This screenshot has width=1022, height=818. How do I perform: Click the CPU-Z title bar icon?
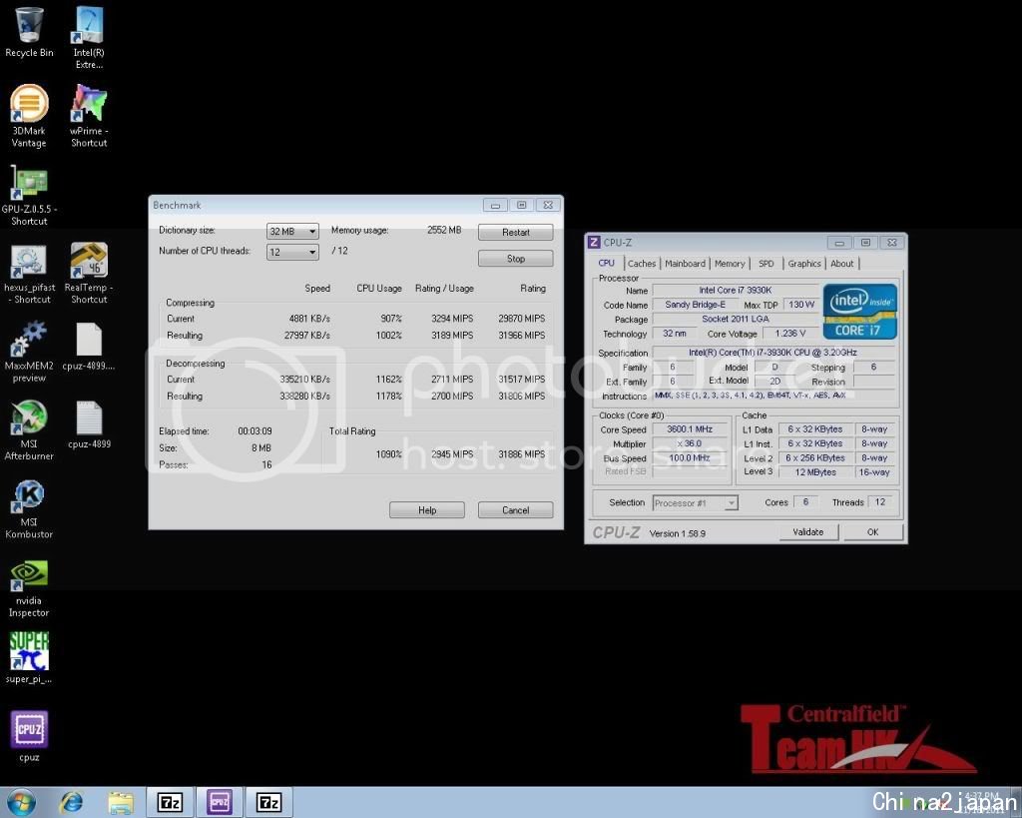[594, 242]
